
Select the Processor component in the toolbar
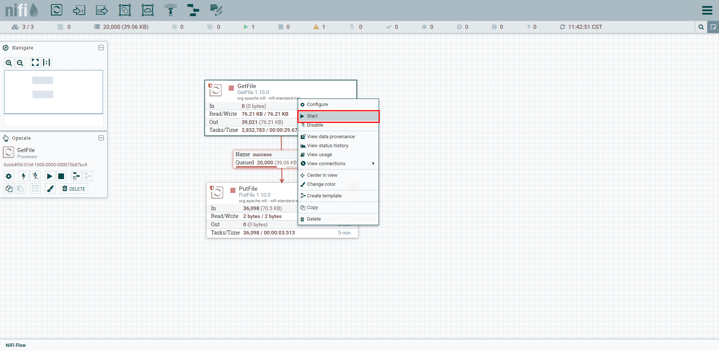(57, 10)
